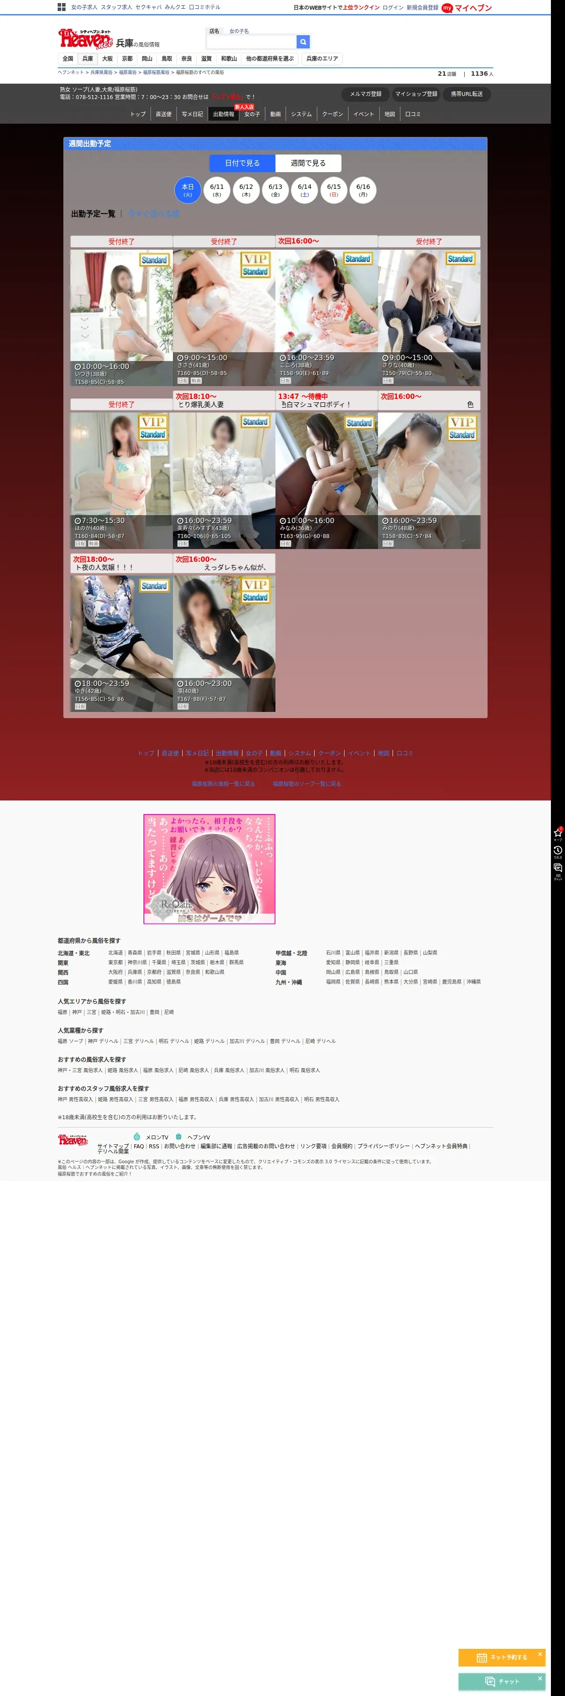Select 大阪 in the prefecture bar
Image resolution: width=565 pixels, height=1696 pixels.
click(107, 59)
